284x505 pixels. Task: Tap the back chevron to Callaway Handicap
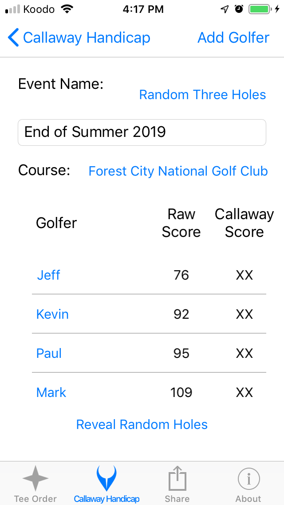point(13,37)
